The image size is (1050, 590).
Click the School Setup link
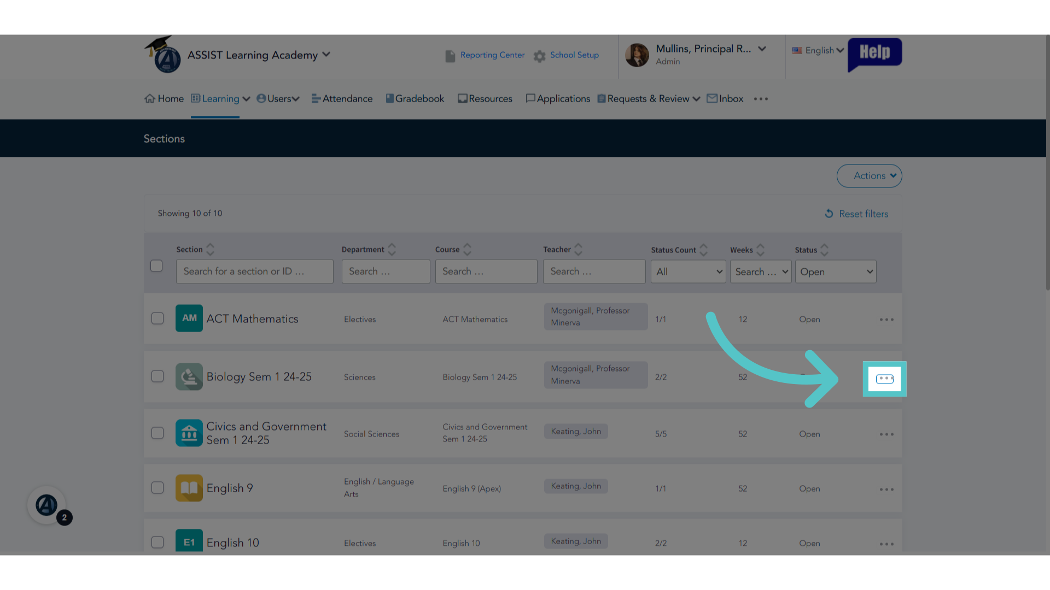pyautogui.click(x=574, y=55)
